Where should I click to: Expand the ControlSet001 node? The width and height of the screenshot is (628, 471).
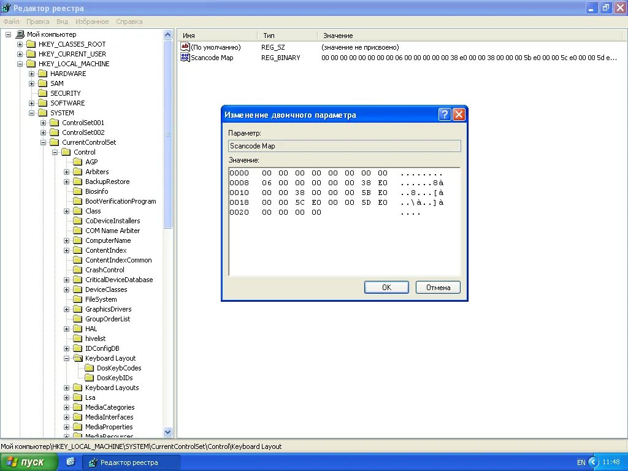coord(44,123)
